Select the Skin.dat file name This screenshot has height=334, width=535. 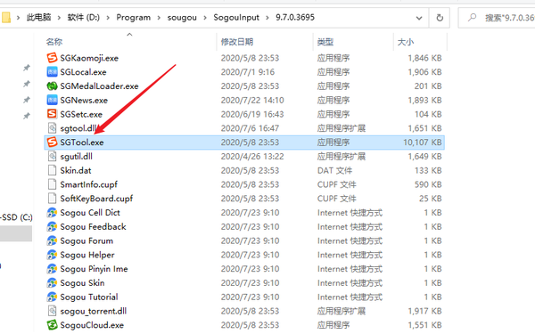pos(76,171)
